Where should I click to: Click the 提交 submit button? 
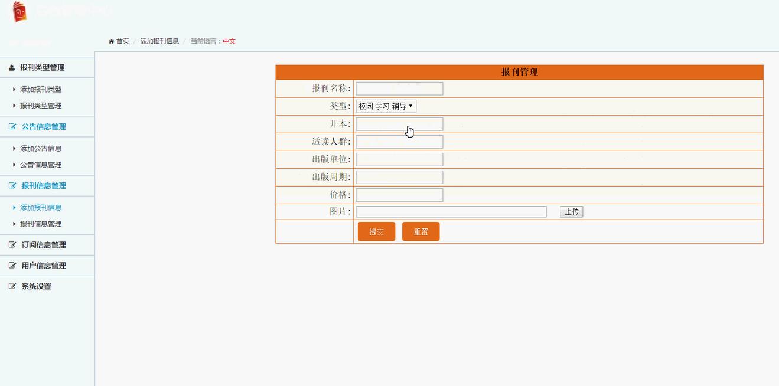point(376,232)
